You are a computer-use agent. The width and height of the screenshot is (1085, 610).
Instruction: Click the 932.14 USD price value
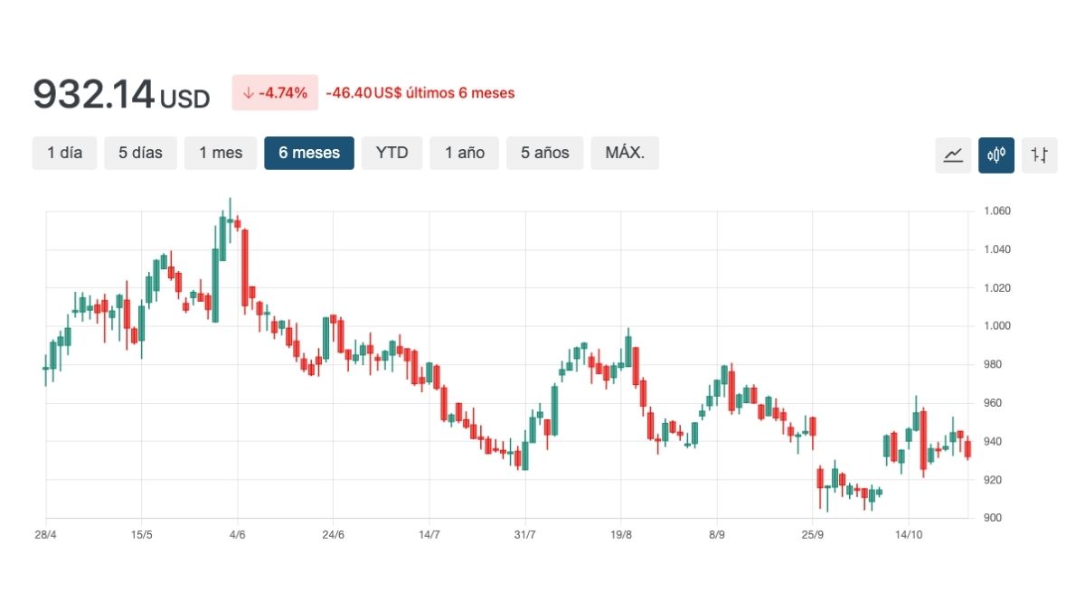point(121,94)
